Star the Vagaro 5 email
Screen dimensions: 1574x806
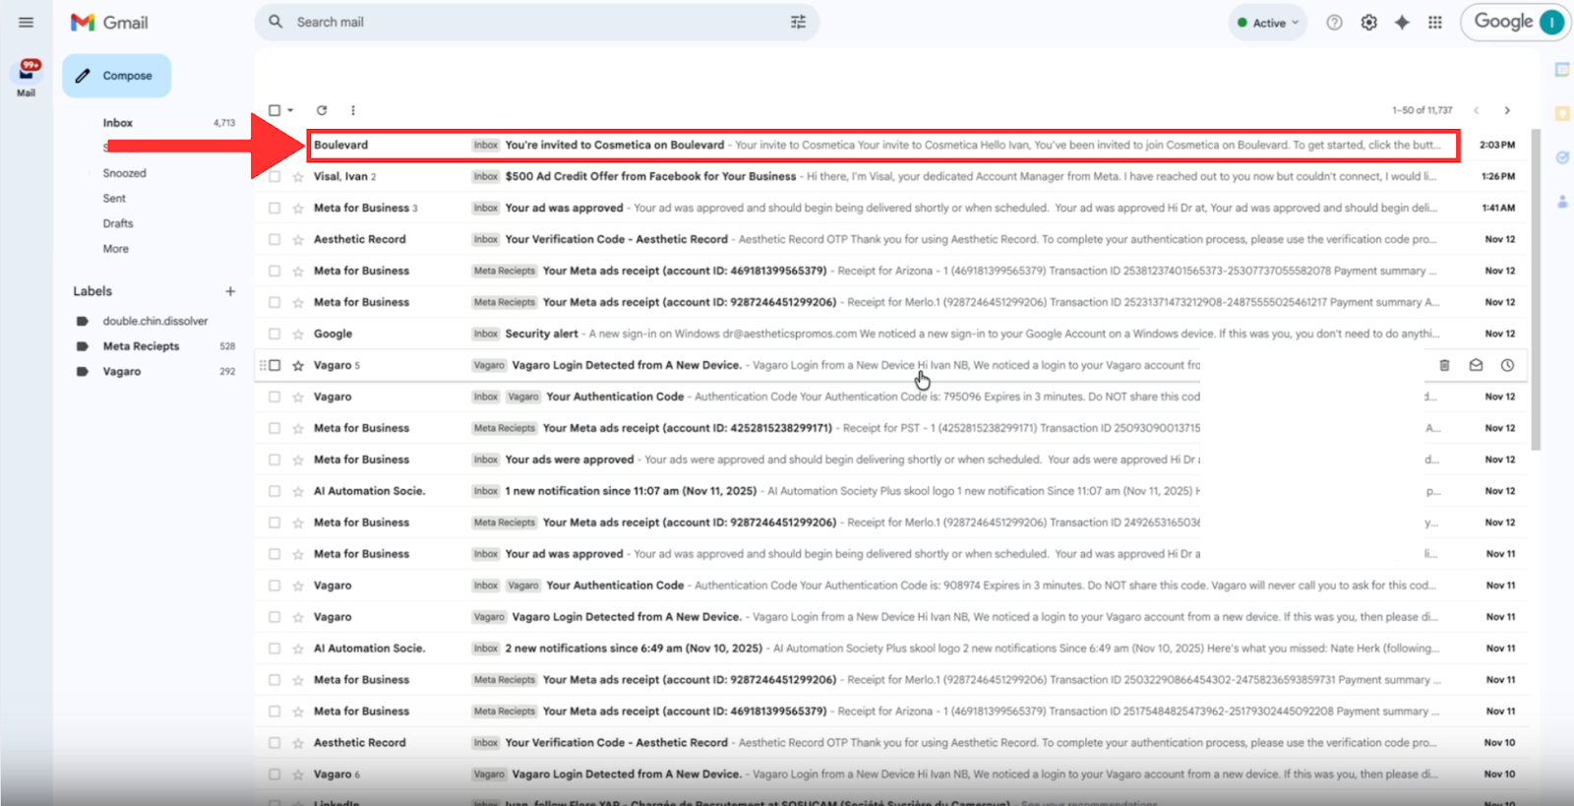[298, 366]
